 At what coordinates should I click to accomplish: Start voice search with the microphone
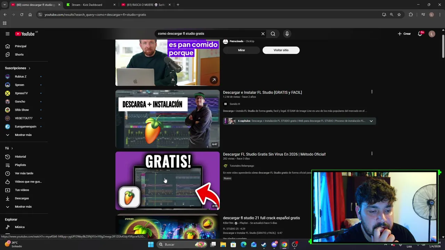point(287,34)
